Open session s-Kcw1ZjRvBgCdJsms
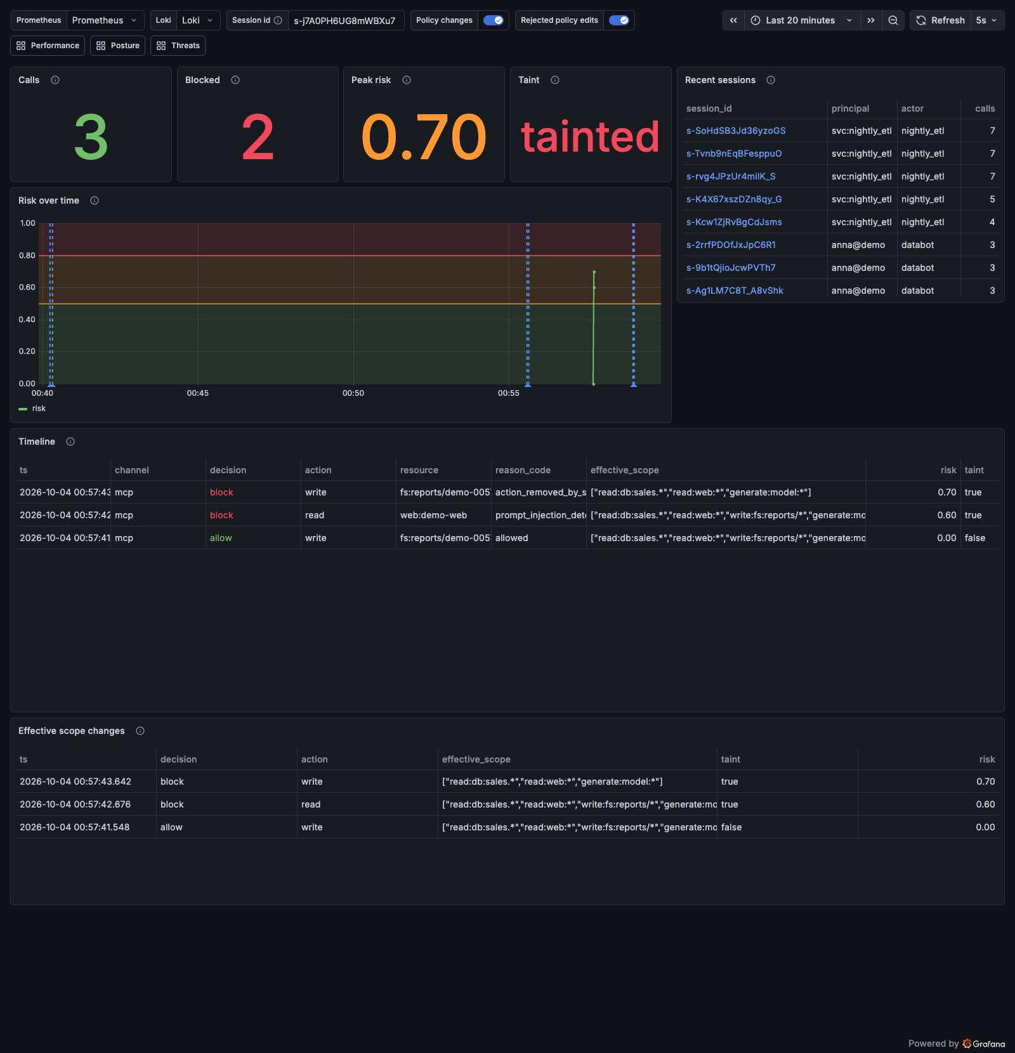 coord(734,222)
